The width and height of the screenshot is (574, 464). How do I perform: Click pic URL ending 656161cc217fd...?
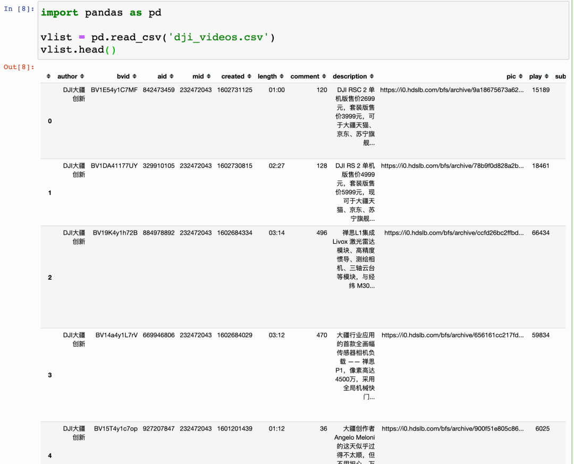coord(453,336)
